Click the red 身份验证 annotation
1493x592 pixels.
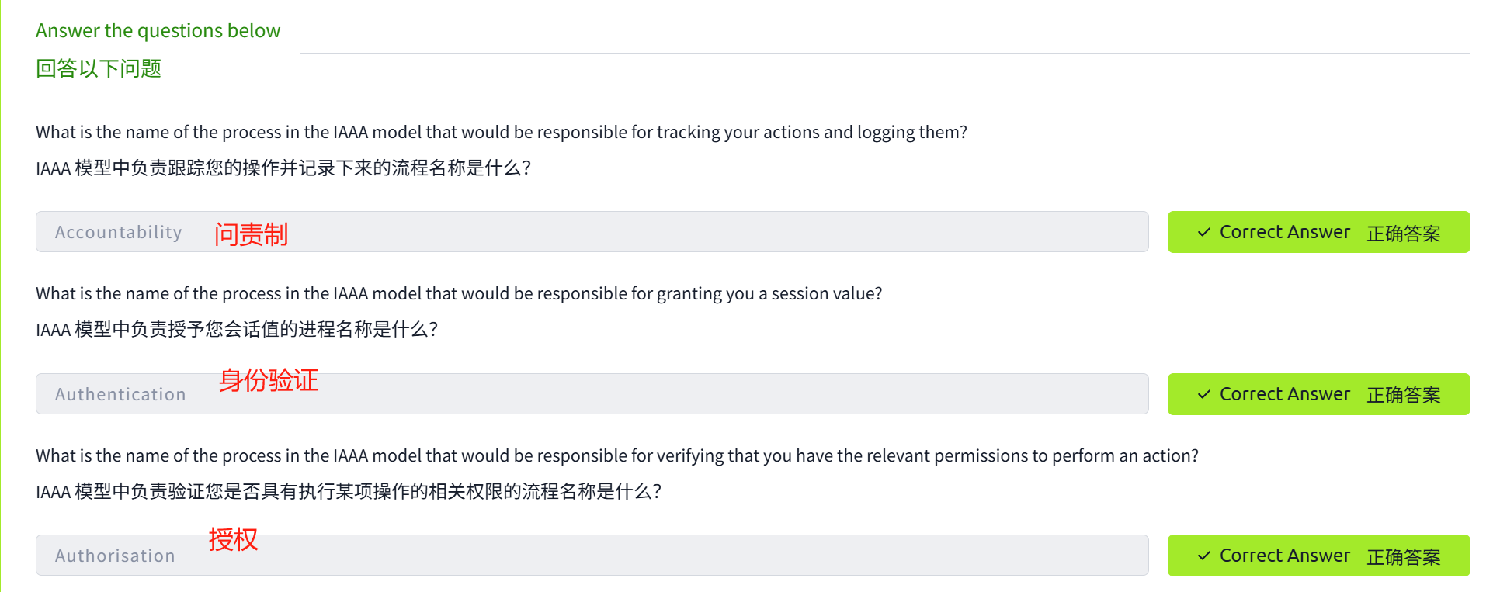pyautogui.click(x=269, y=380)
